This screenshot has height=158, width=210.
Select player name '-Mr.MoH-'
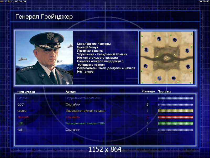pyautogui.click(x=24, y=98)
